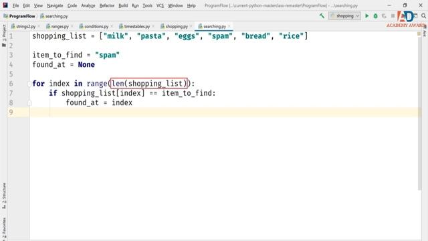Open the Help menu
This screenshot has width=428, height=241.
191,5
